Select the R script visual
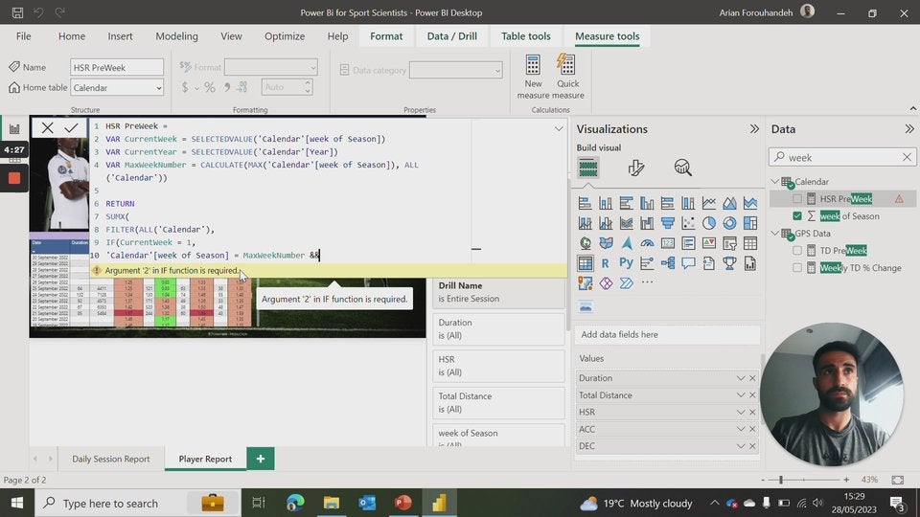This screenshot has width=920, height=517. pyautogui.click(x=606, y=263)
